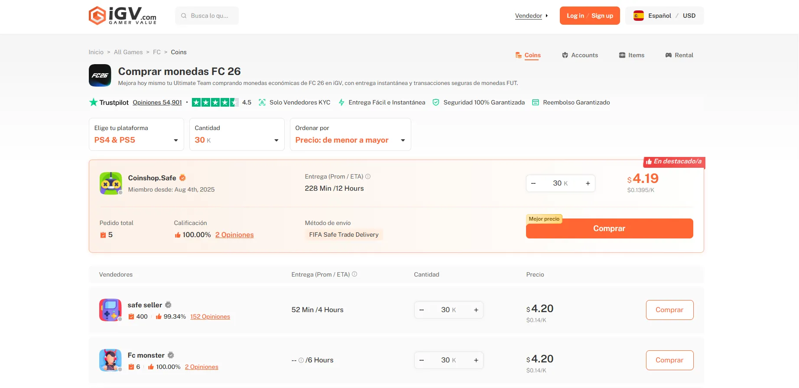Click safe seller quantity field showing 30 K
Viewport: 799px width, 388px height.
pyautogui.click(x=449, y=310)
